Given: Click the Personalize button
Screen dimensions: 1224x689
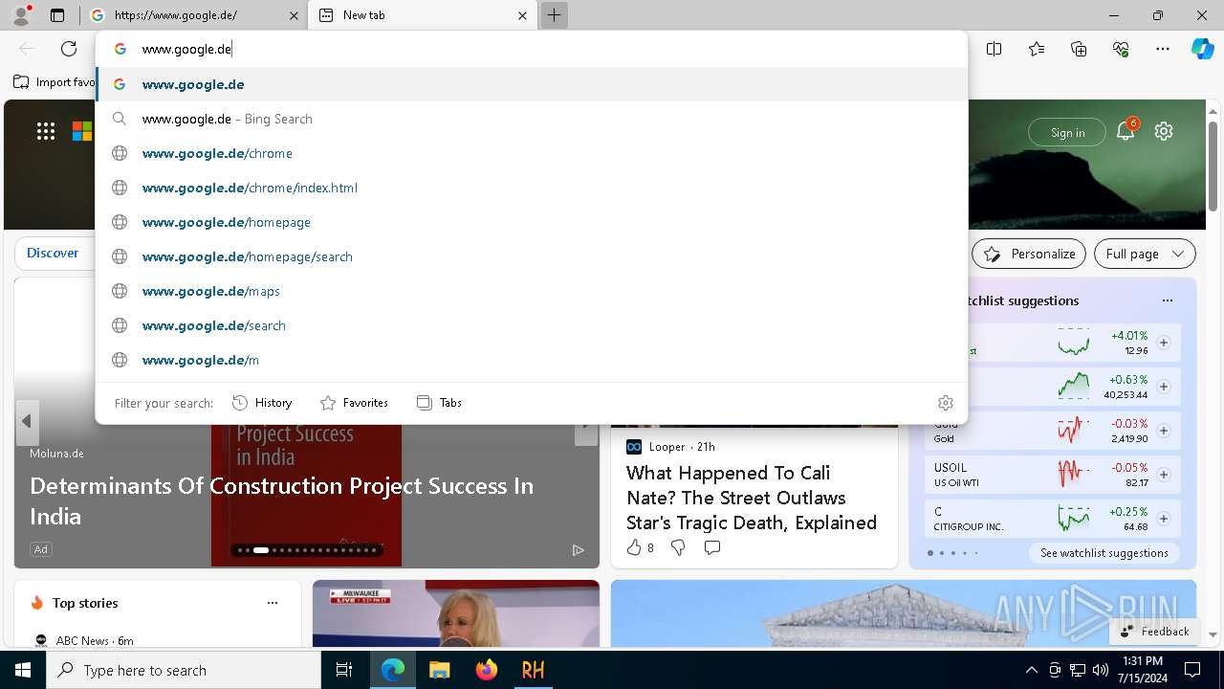Looking at the screenshot, I should click(1029, 254).
